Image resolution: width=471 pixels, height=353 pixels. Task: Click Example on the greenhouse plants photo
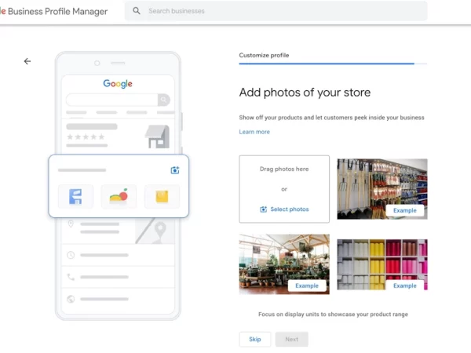pyautogui.click(x=307, y=286)
